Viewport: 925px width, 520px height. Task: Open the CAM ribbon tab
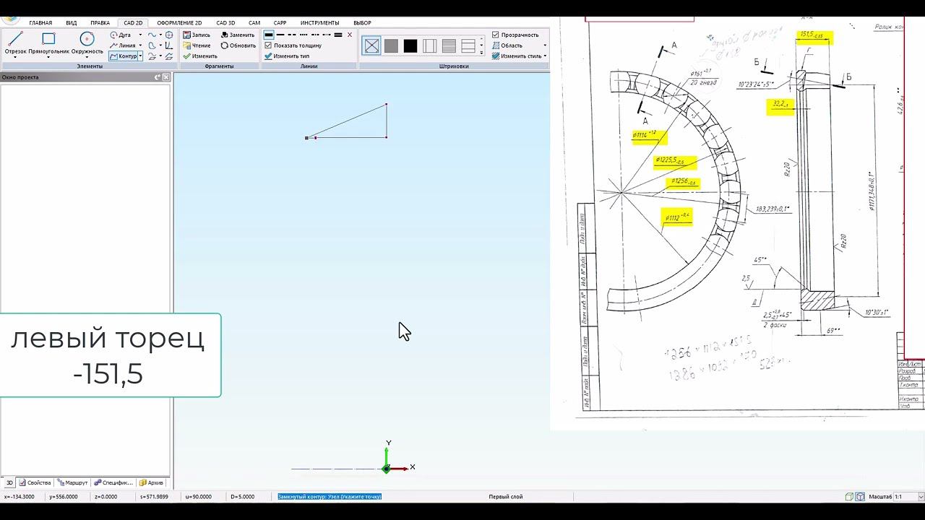point(254,23)
